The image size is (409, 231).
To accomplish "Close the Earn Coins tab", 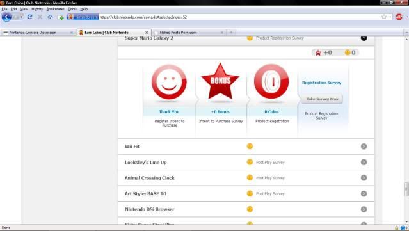I will (x=147, y=33).
